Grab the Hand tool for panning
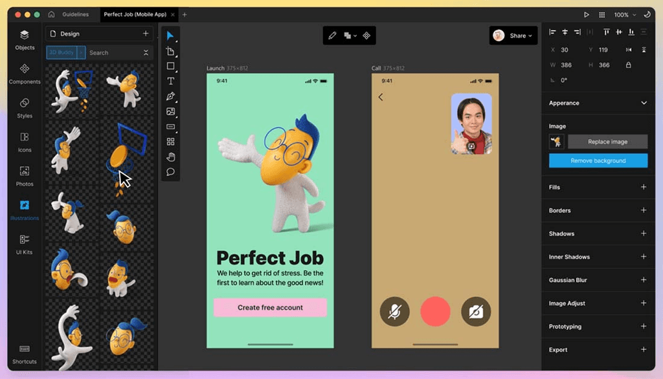 pos(171,157)
